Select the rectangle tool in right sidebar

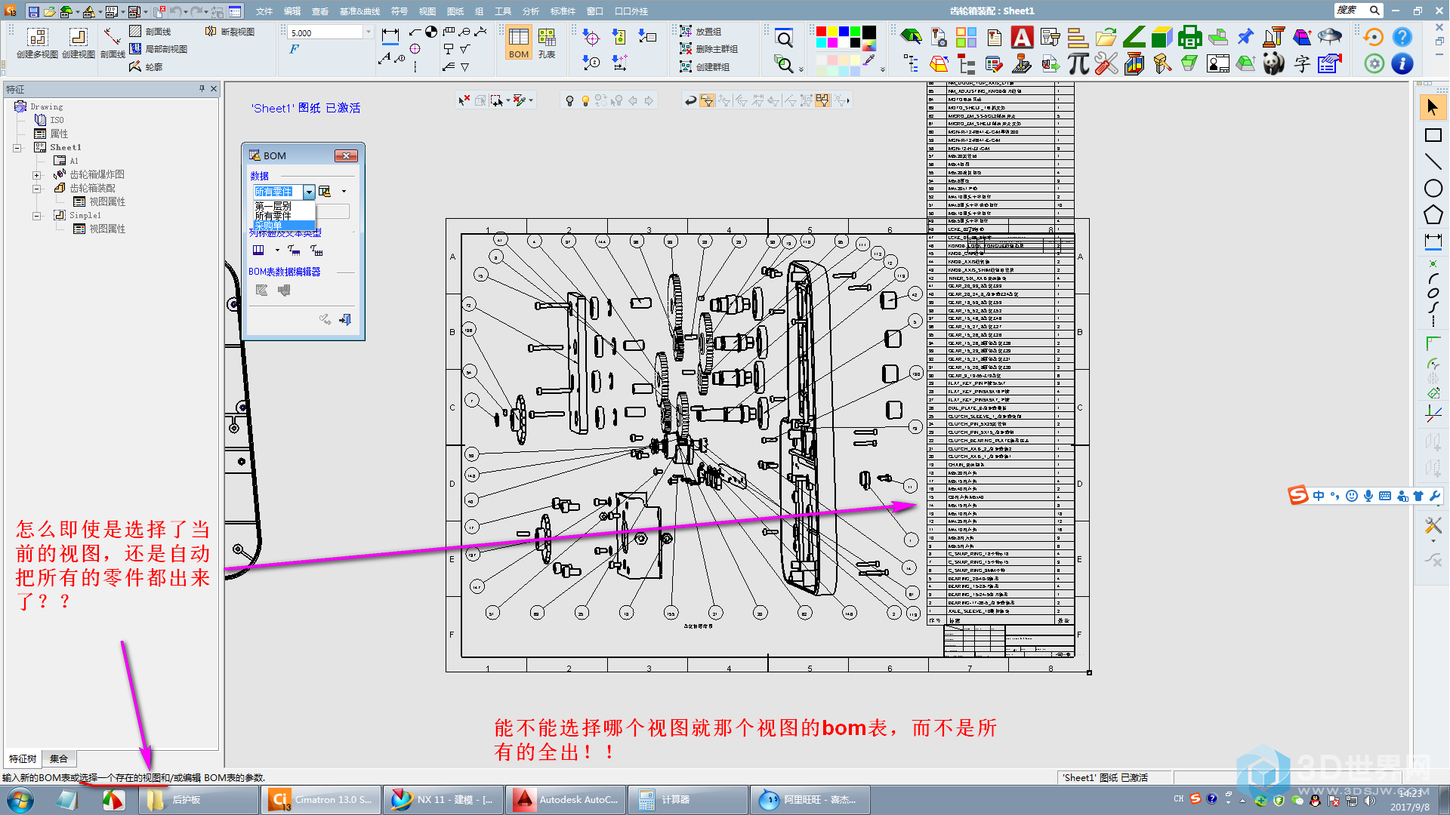coord(1433,135)
